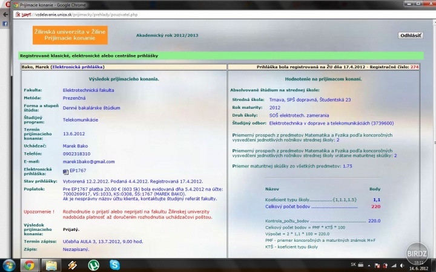This screenshot has height=272, width=436.
Task: Click the email marek1bako@gmail.com
Action: pos(88,161)
